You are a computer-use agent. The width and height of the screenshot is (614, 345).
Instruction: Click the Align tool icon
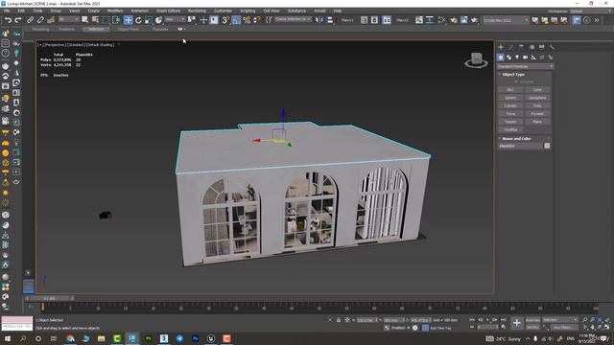click(x=330, y=20)
